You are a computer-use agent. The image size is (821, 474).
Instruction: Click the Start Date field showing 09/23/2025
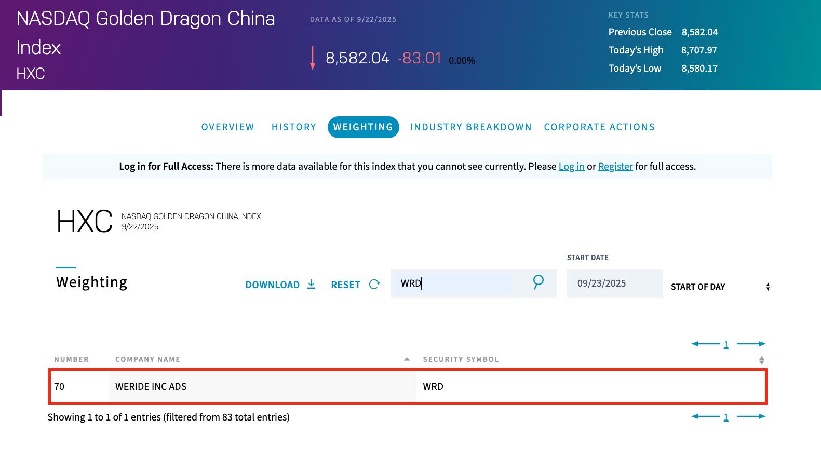[x=615, y=283]
